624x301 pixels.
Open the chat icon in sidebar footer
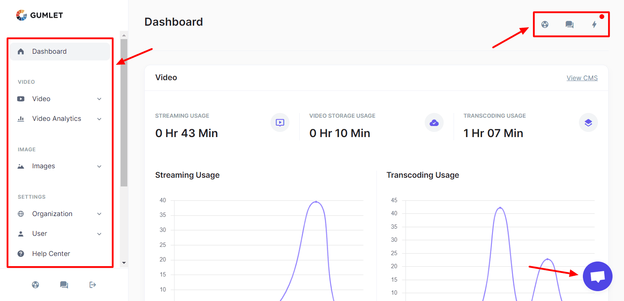[64, 285]
